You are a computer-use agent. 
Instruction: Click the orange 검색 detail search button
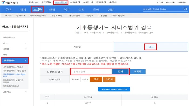tap(96, 79)
